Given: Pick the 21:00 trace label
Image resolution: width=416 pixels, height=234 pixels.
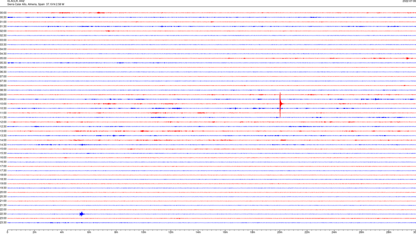Looking at the screenshot, I should coord(3,201).
